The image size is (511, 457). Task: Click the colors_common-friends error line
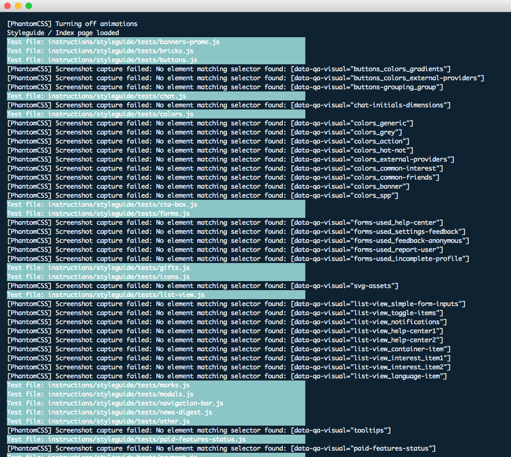click(x=223, y=177)
